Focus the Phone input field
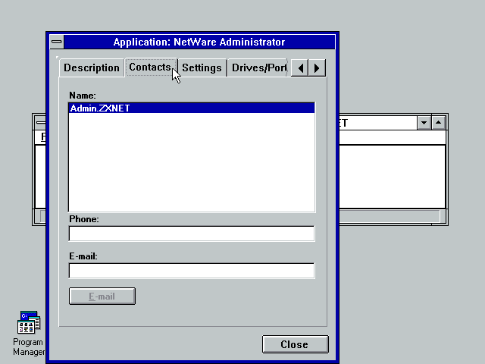 192,234
